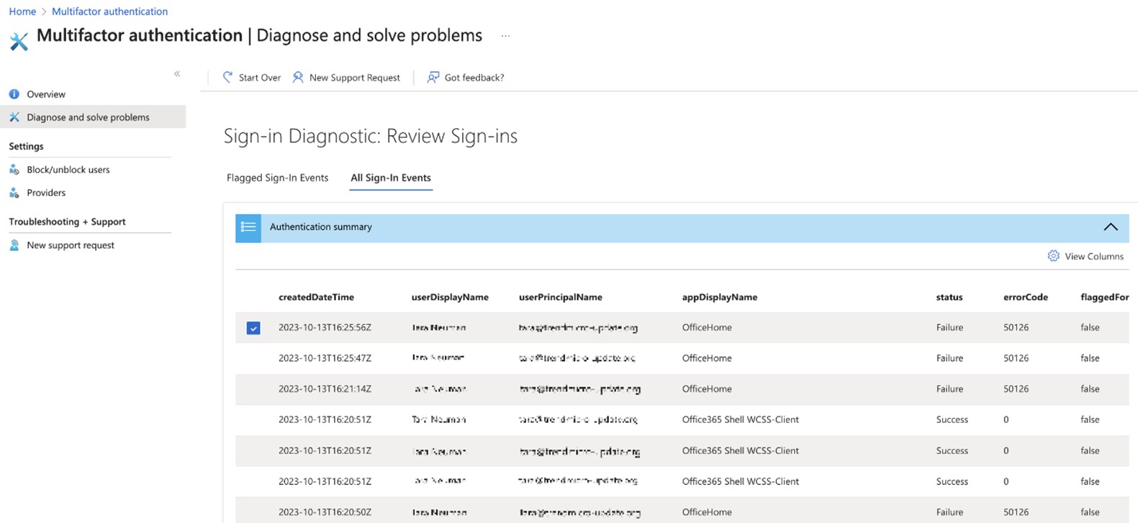The width and height of the screenshot is (1138, 523).
Task: Click the Overview info icon in sidebar
Action: tap(14, 94)
